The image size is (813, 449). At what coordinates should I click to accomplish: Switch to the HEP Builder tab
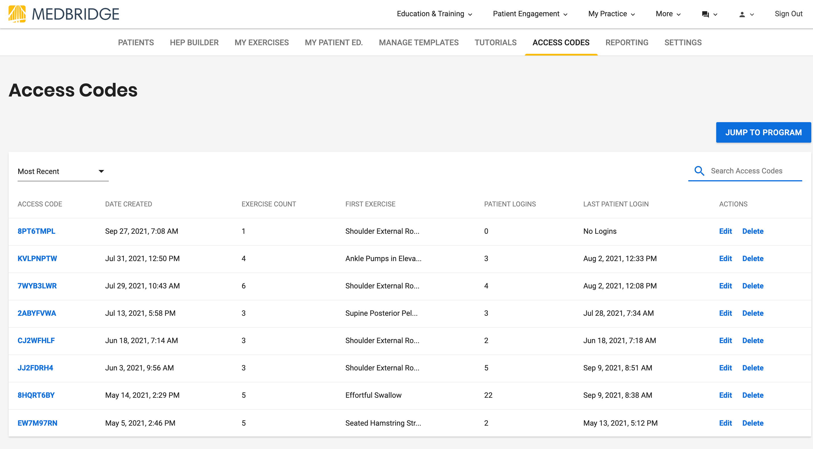tap(194, 43)
